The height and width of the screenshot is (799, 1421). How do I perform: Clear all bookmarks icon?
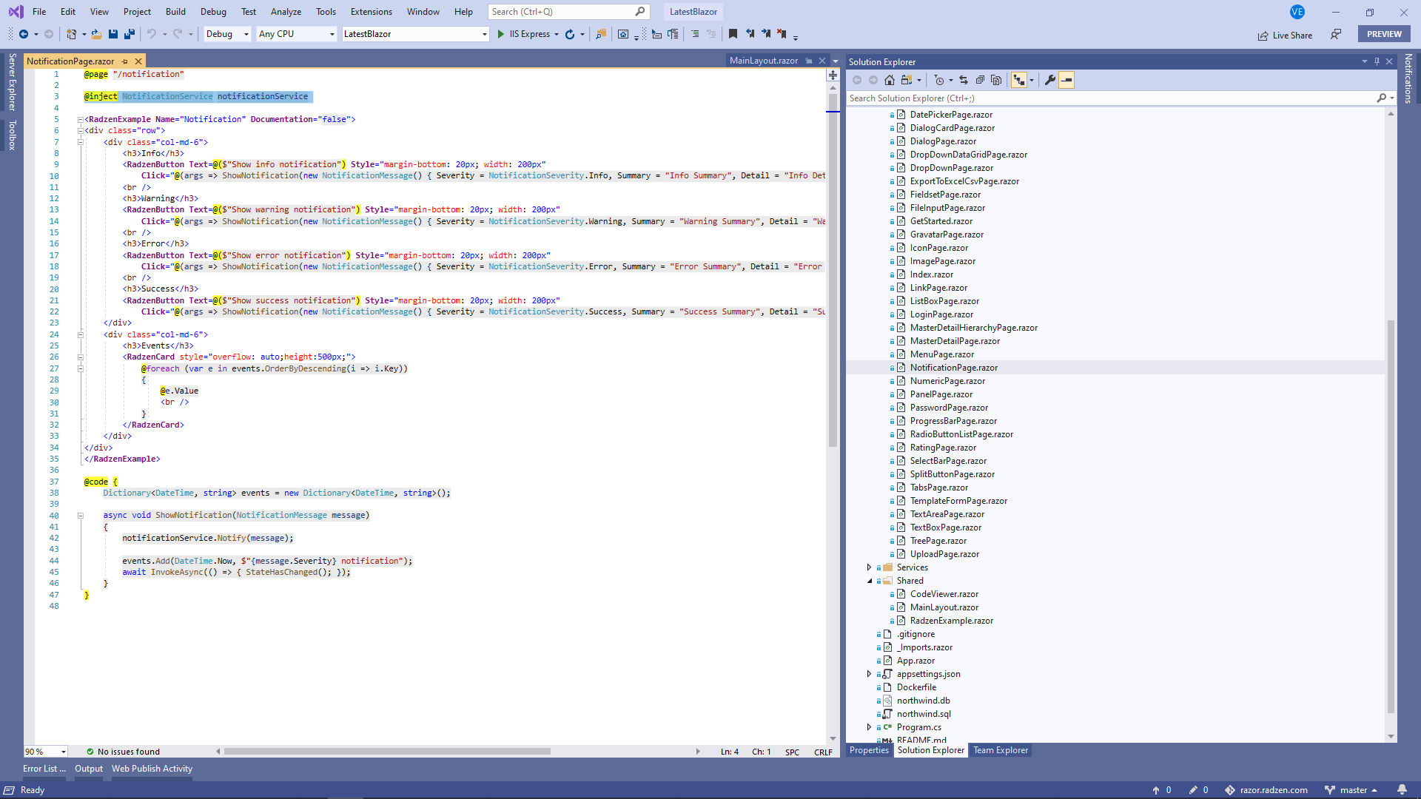[x=782, y=34]
